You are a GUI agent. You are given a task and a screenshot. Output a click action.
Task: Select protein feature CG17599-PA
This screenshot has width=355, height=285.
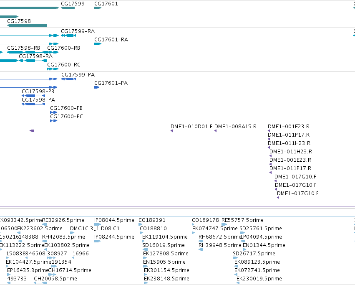pyautogui.click(x=68, y=79)
